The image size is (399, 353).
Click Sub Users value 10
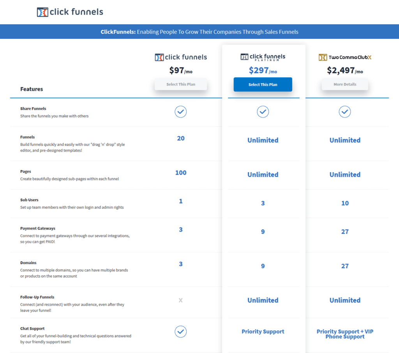coord(345,203)
